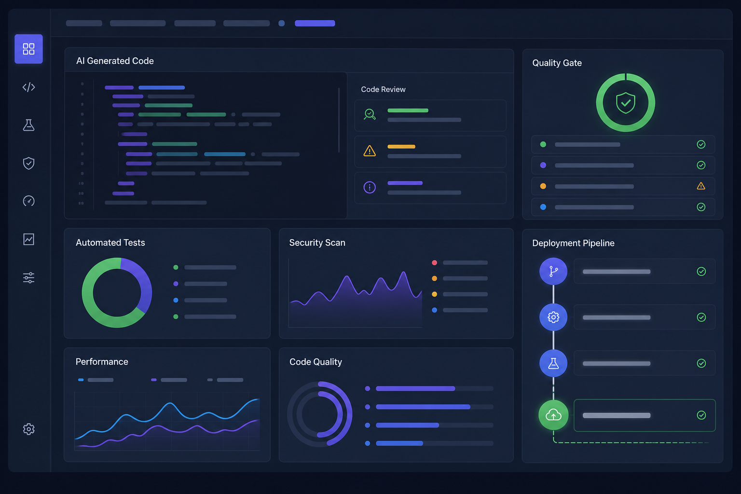
Task: Toggle check mark on first Quality Gate row
Action: [x=701, y=144]
